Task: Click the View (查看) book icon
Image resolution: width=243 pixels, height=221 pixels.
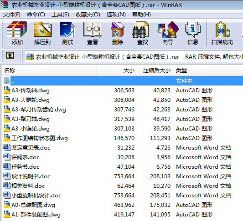Action: pos(93,30)
